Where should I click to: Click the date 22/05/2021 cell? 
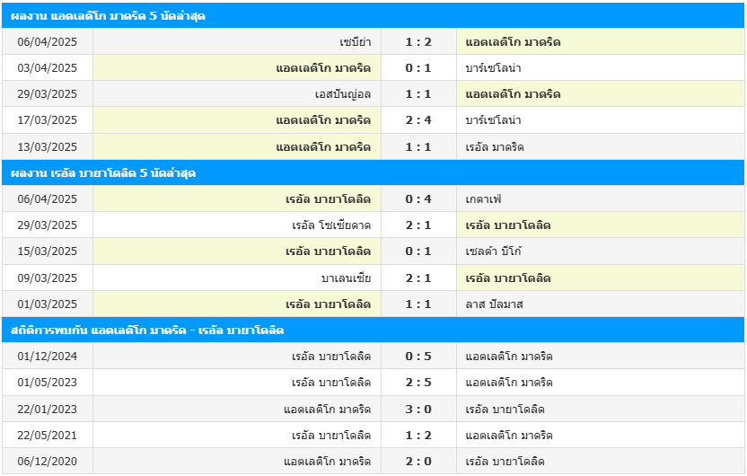tap(48, 436)
